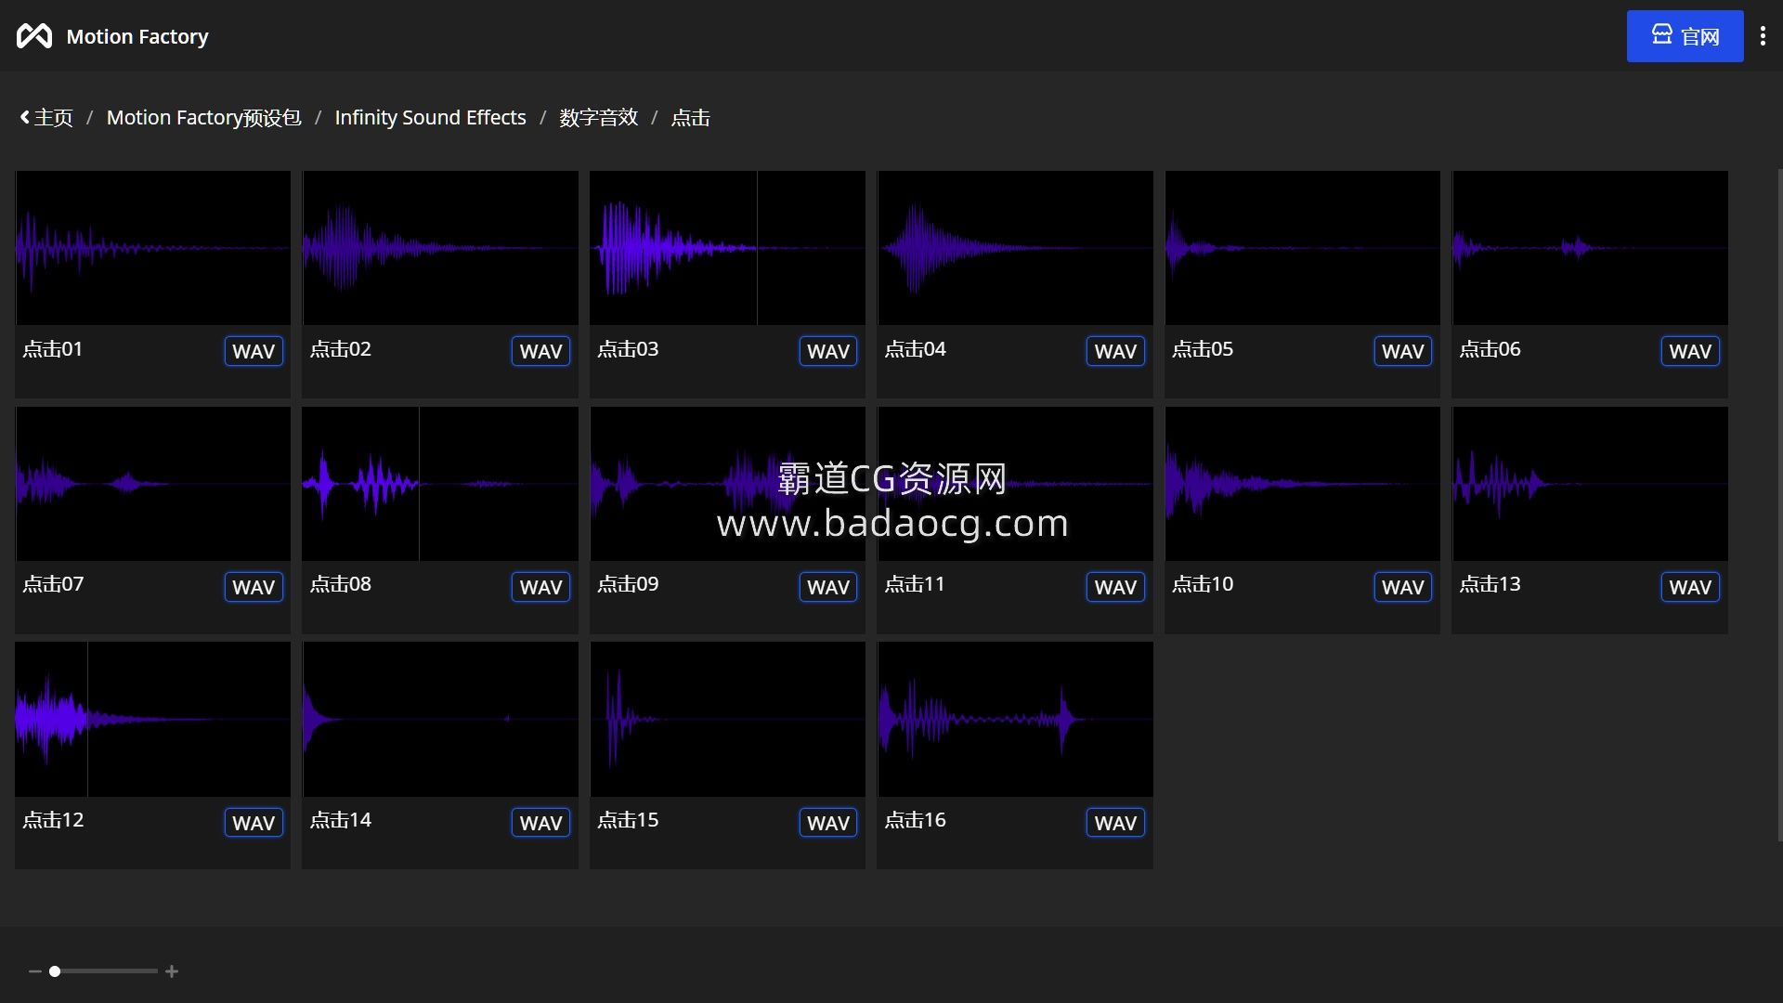The height and width of the screenshot is (1003, 1783).
Task: Click WAV badge on 点击04
Action: [x=1115, y=351]
